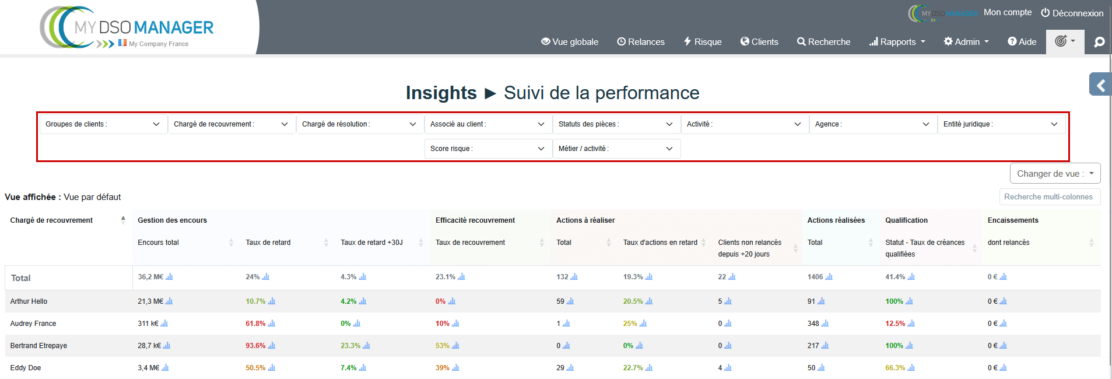This screenshot has width=1112, height=379.
Task: Open Mon compte link
Action: (1007, 12)
